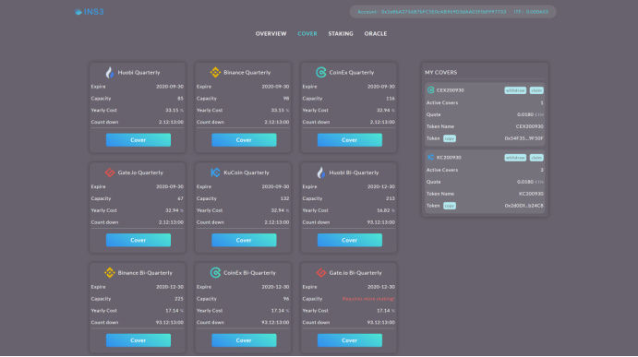
Task: Click the KC200930 KuCoin icon in My Covers
Action: click(x=430, y=157)
